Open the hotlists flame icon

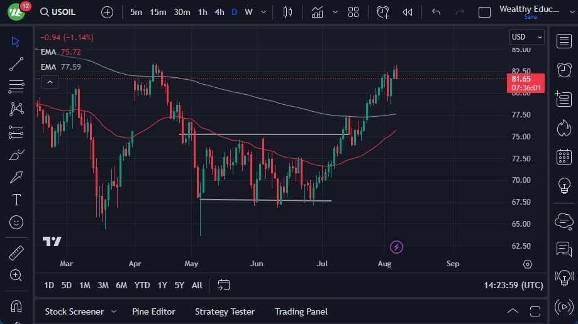coord(564,127)
